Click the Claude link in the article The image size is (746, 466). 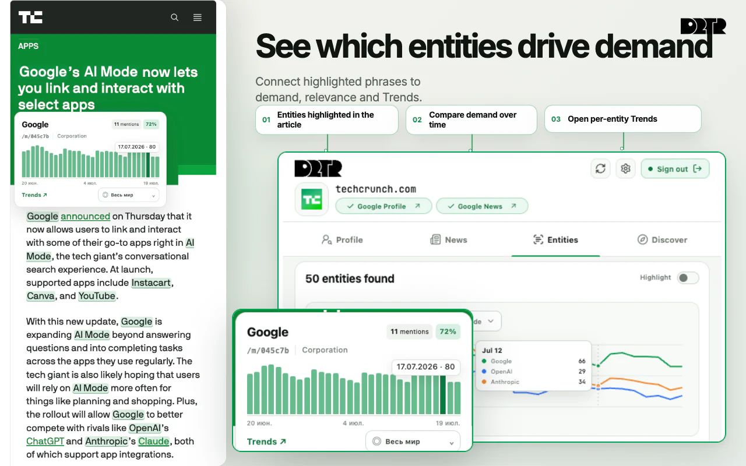(x=154, y=441)
